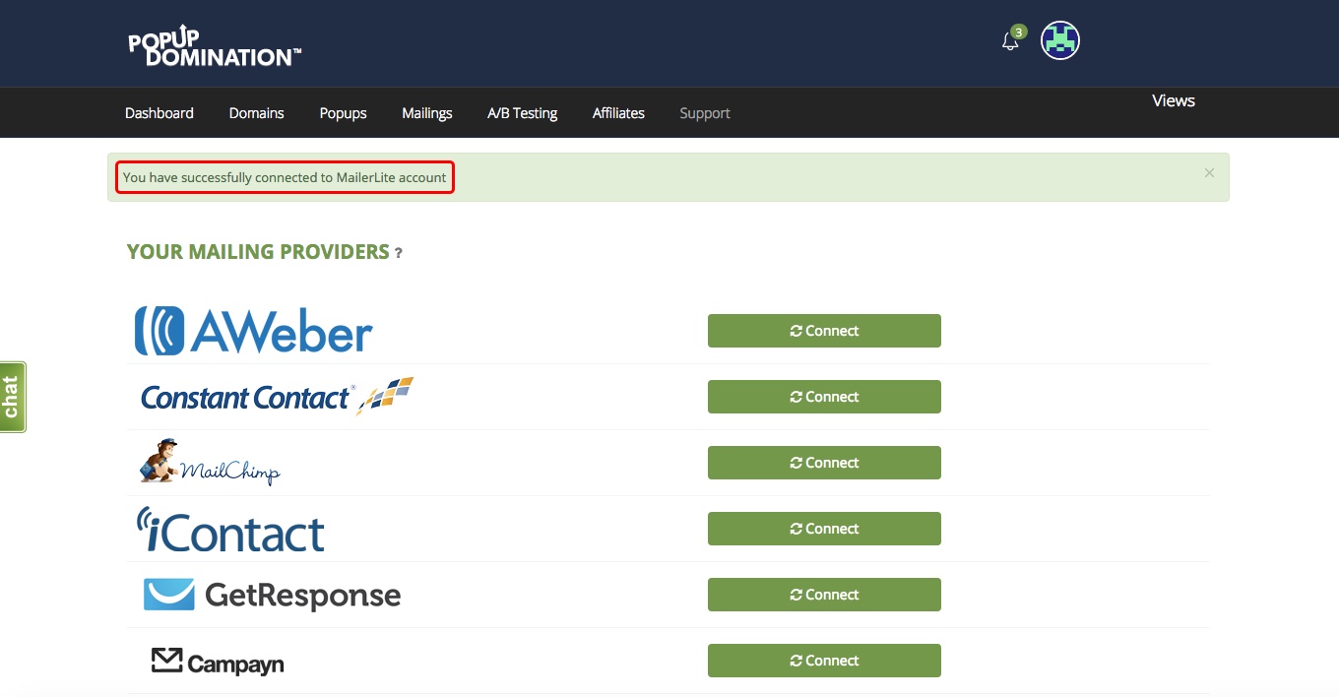Dismiss the MailerLite success alert
Image resolution: width=1339 pixels, height=697 pixels.
pos(1209,173)
